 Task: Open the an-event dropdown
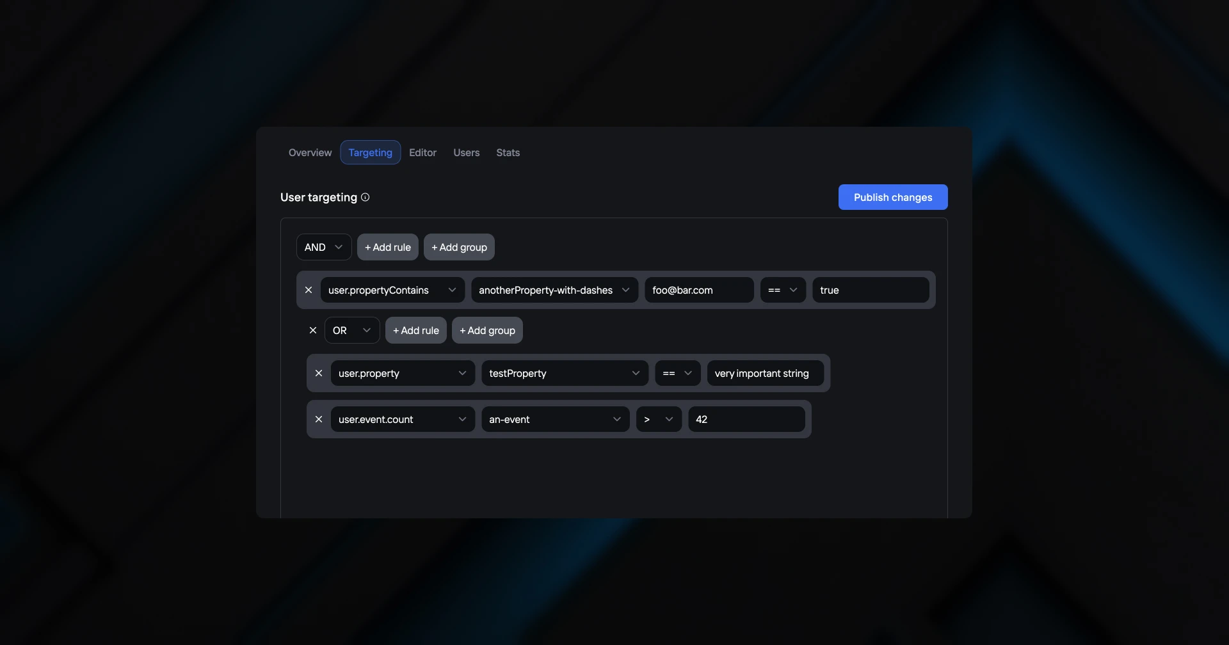pyautogui.click(x=555, y=419)
